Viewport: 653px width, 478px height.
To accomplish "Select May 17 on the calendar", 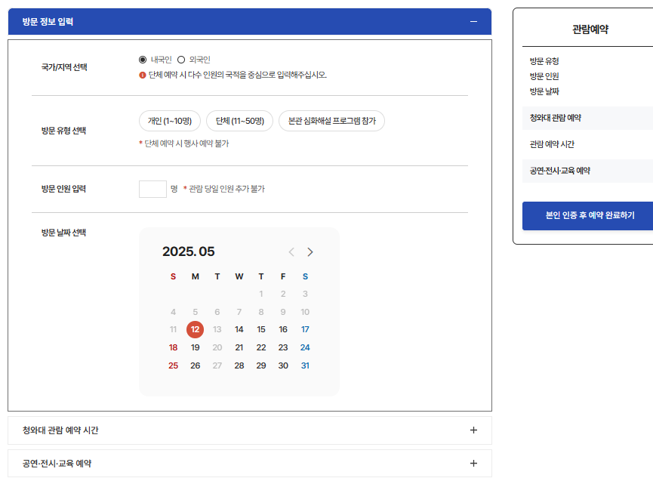I will pyautogui.click(x=304, y=329).
